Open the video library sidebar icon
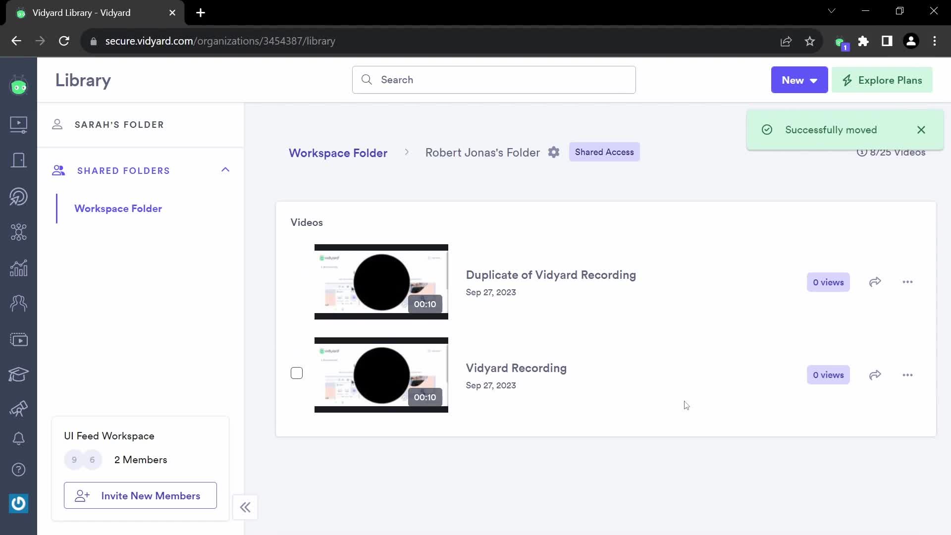The image size is (951, 535). (x=19, y=124)
